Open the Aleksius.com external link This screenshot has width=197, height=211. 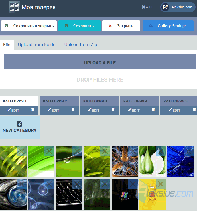178,7
